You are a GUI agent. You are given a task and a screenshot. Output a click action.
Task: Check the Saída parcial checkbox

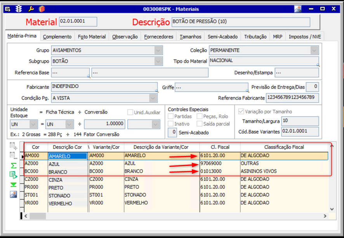point(200,124)
